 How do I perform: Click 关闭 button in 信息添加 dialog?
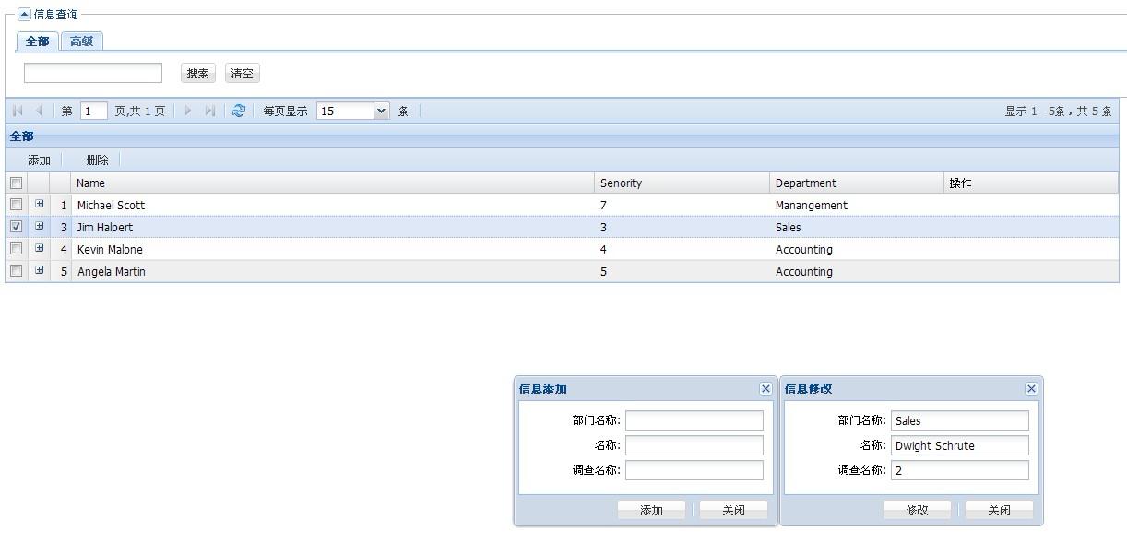coord(733,510)
